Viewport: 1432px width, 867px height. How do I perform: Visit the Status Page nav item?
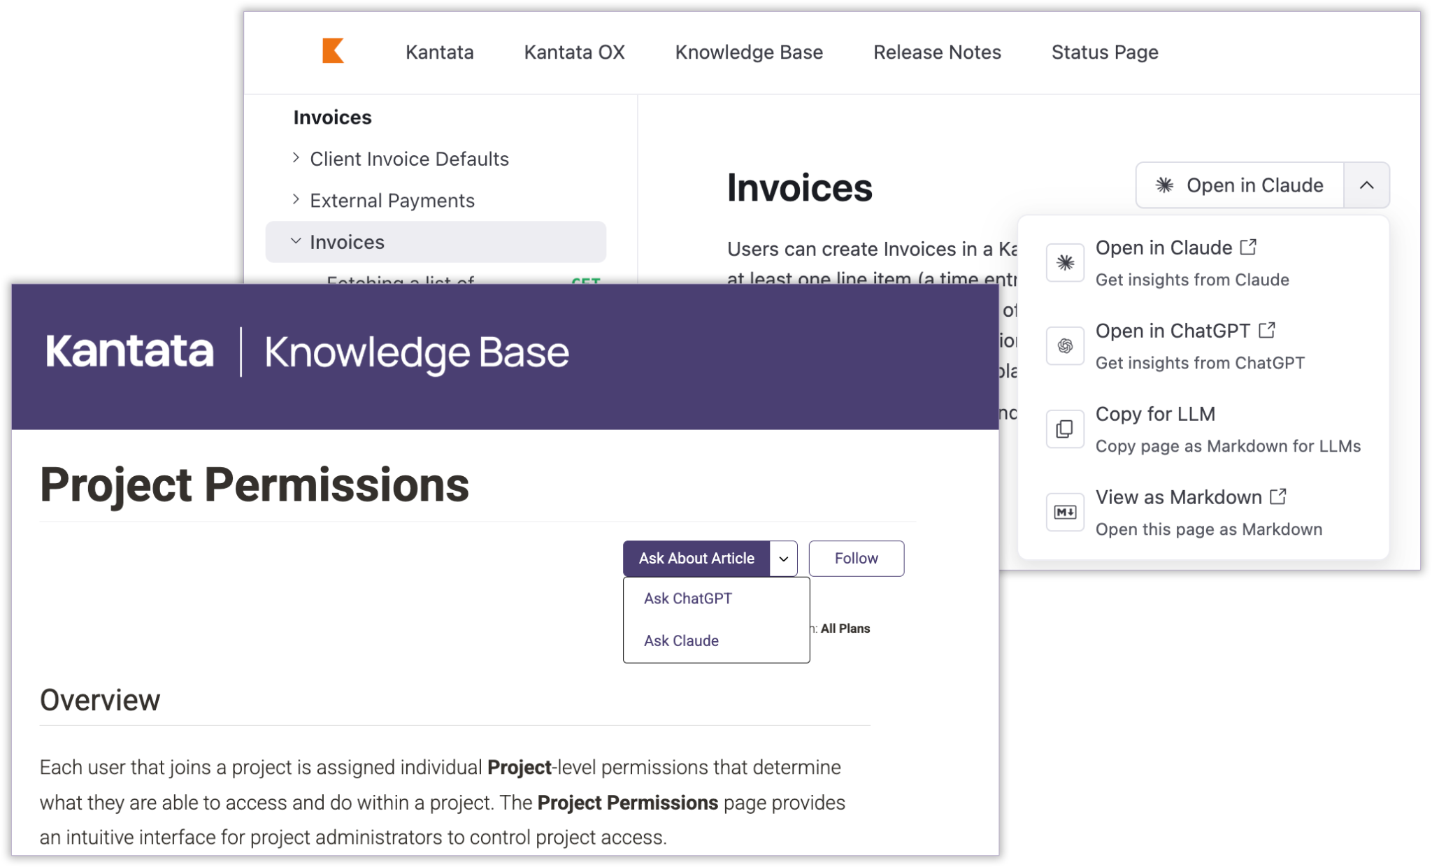coord(1105,52)
